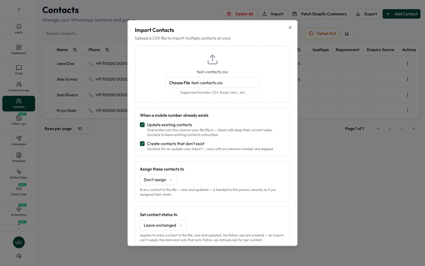Open Campaigns paper-plane icon
The image size is (425, 266).
[x=19, y=141]
